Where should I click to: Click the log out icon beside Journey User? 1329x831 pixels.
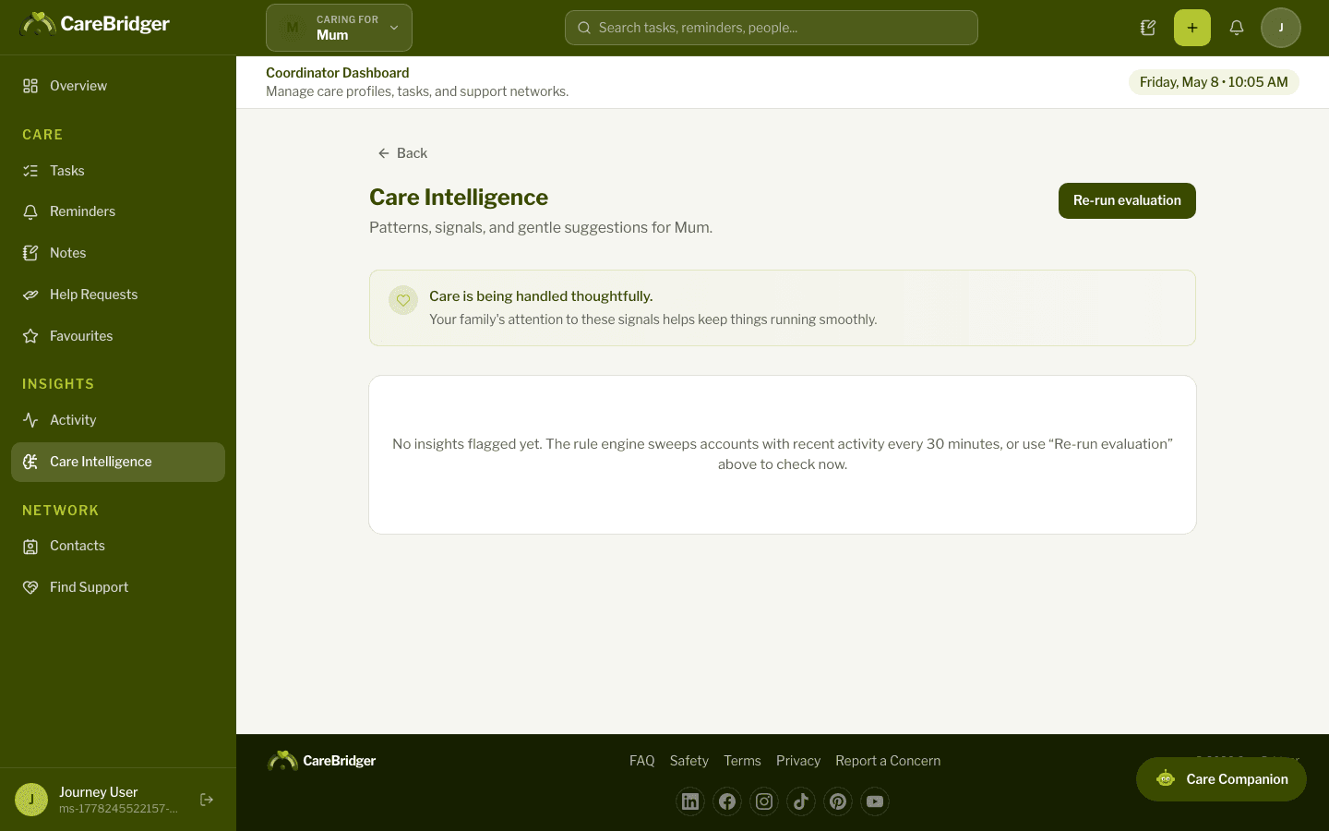coord(207,800)
